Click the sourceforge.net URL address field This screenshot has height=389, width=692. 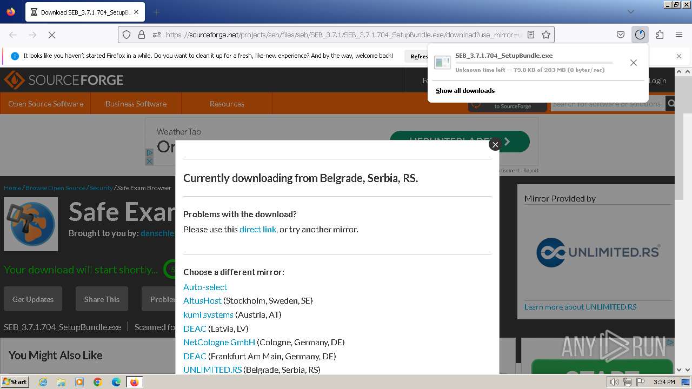click(344, 35)
